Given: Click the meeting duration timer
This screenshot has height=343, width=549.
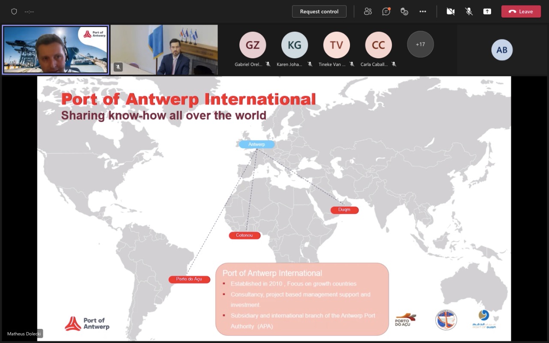Looking at the screenshot, I should point(29,12).
